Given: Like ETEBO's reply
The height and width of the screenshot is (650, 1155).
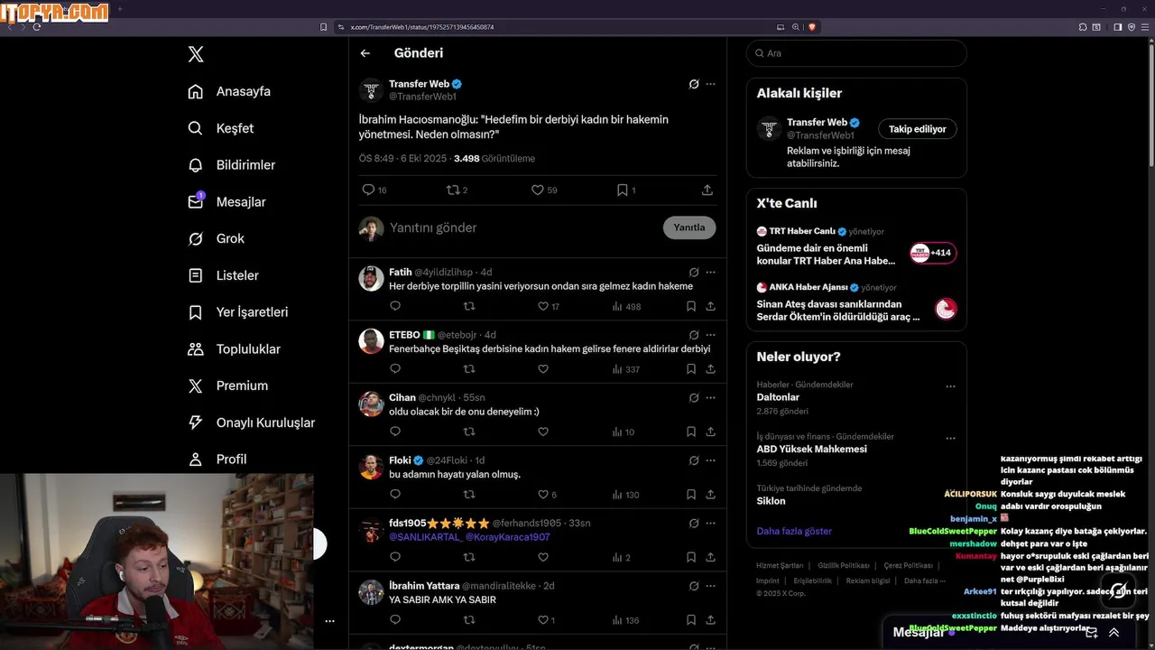Looking at the screenshot, I should tap(543, 369).
